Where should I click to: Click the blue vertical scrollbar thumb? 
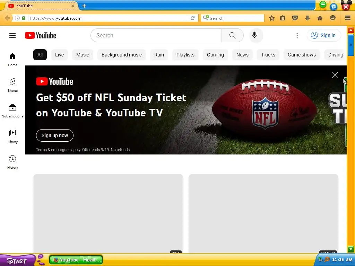[x=351, y=45]
